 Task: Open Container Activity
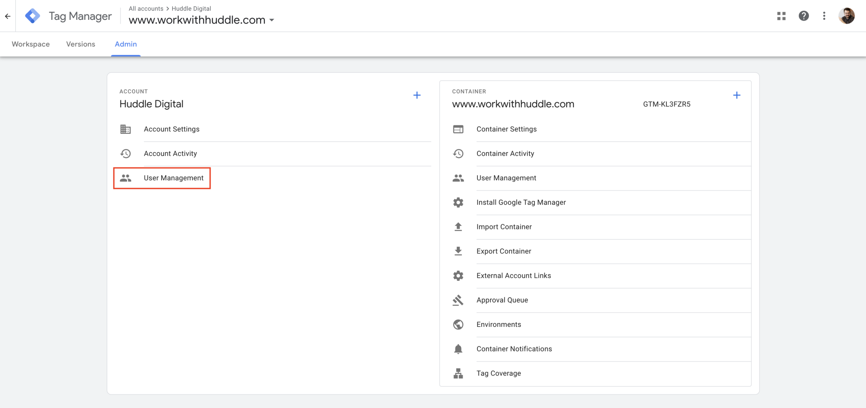(505, 154)
